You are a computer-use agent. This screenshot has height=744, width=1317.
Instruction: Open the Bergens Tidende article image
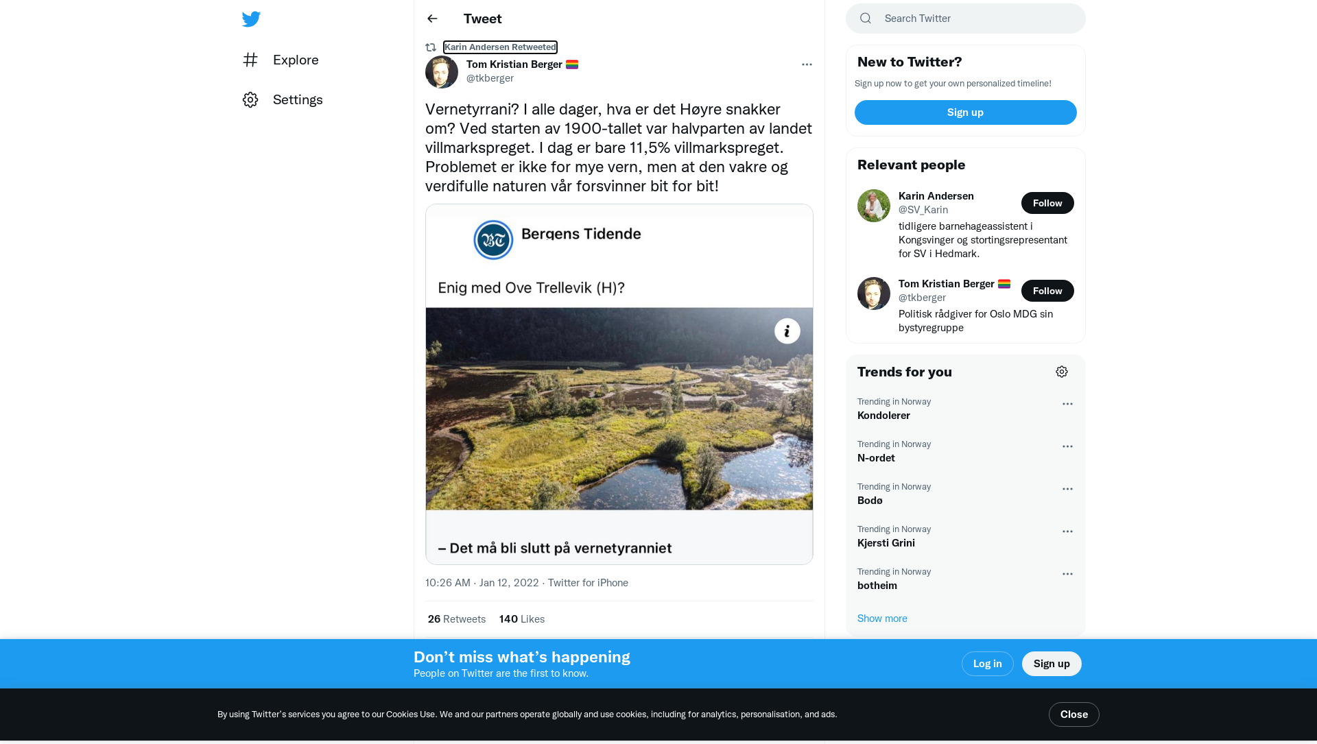(x=619, y=384)
